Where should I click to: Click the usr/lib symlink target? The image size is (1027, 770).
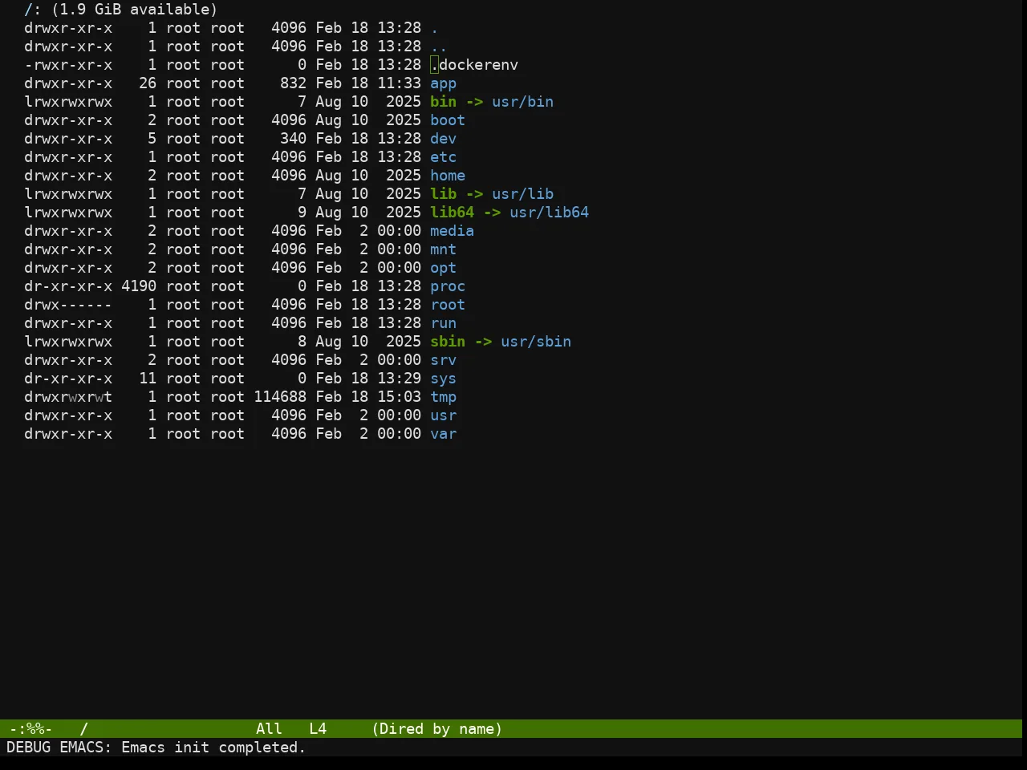[522, 194]
